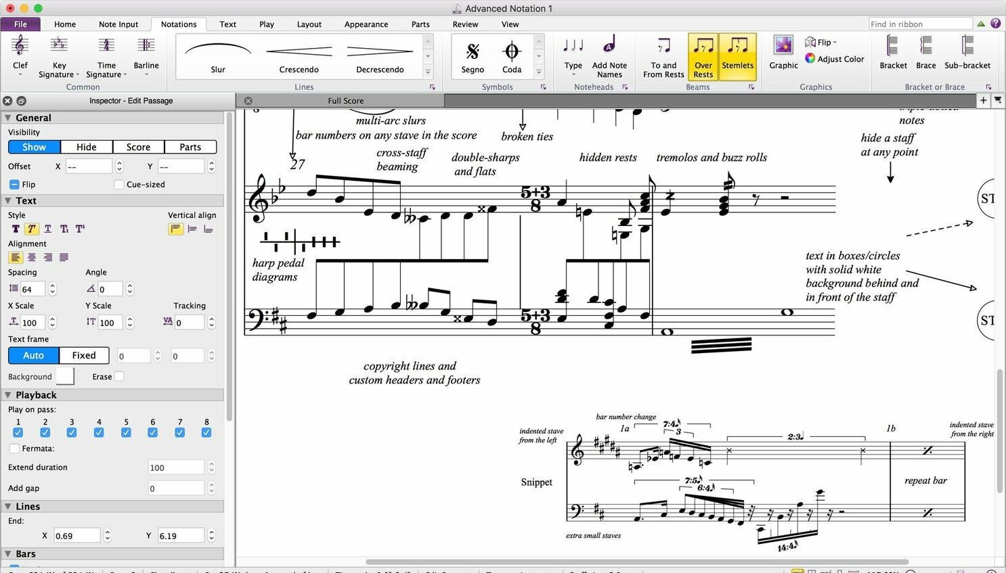
Task: Collapse the Playback section
Action: pyautogui.click(x=8, y=395)
